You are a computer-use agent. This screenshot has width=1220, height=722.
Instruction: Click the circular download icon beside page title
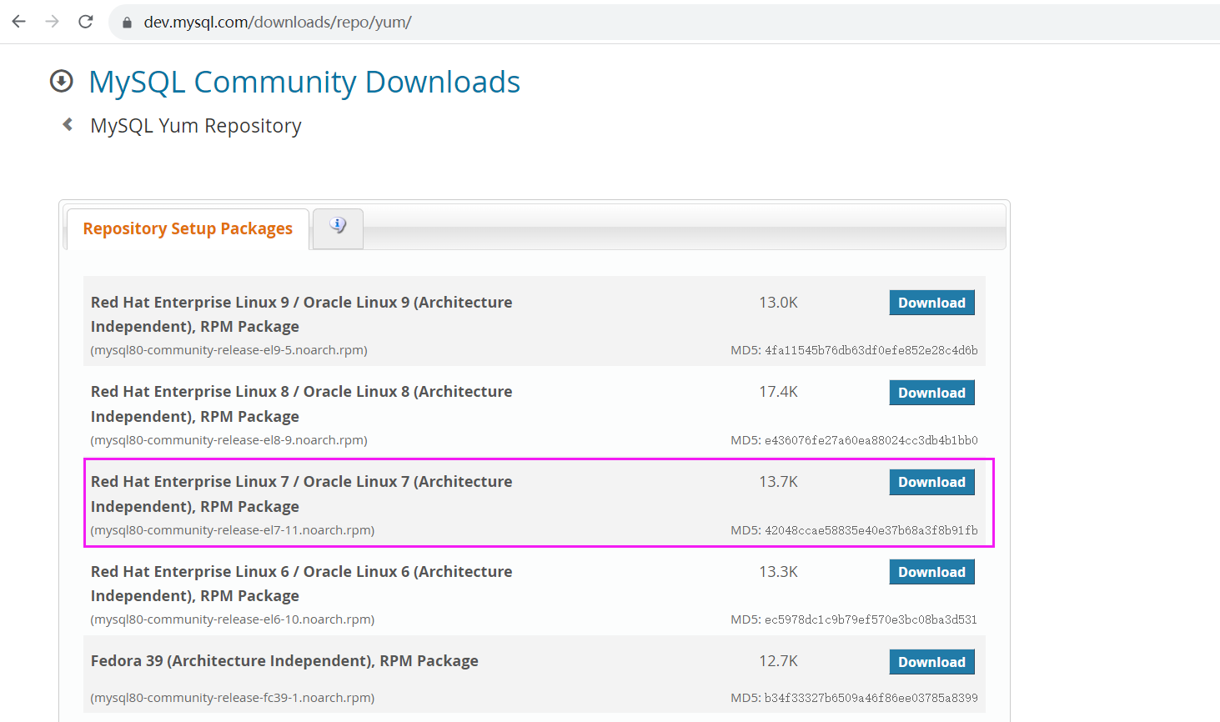click(x=61, y=81)
